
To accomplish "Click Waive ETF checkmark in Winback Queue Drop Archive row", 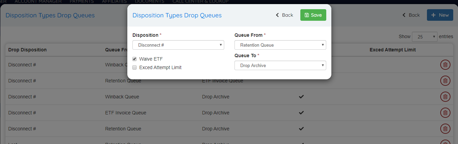I will tap(301, 97).
